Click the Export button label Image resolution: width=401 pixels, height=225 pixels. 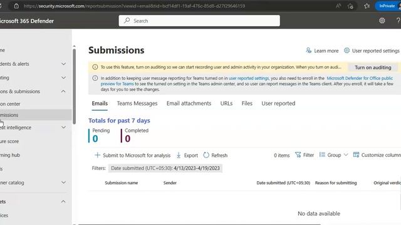[x=190, y=155]
